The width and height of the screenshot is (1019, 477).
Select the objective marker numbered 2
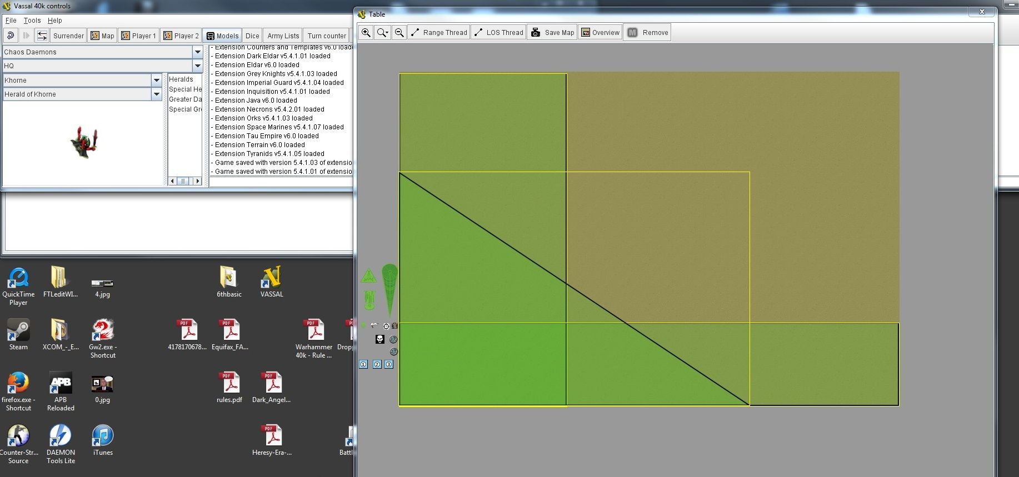coord(377,364)
